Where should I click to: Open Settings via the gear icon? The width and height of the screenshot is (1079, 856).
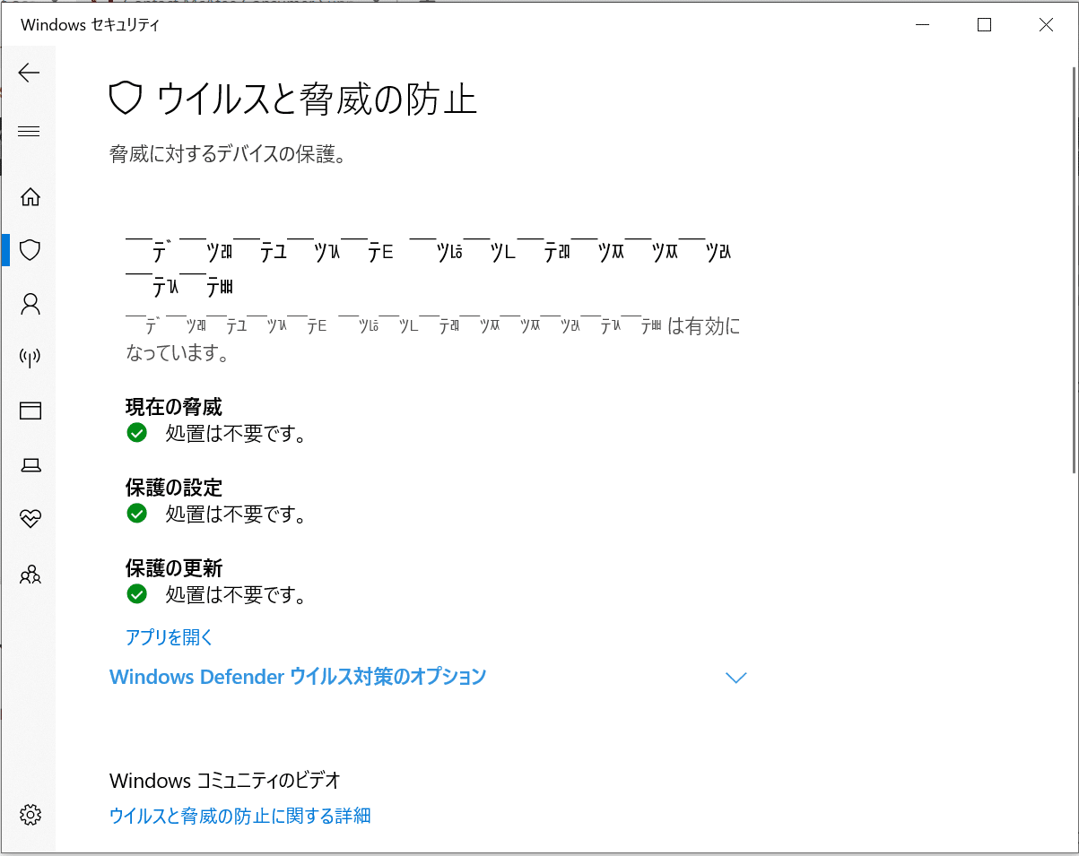30,815
